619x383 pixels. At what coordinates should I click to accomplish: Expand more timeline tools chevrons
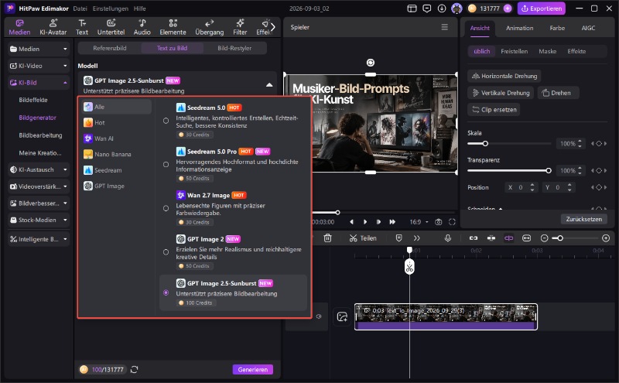417,238
